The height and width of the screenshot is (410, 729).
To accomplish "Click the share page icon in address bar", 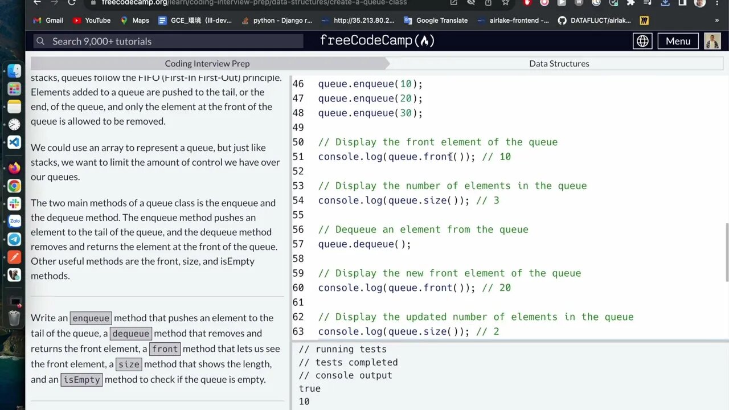I will pos(488,2).
